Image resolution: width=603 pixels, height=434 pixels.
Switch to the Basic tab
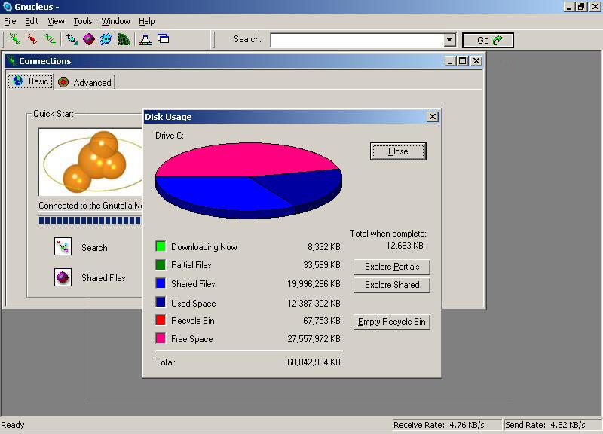[x=31, y=81]
